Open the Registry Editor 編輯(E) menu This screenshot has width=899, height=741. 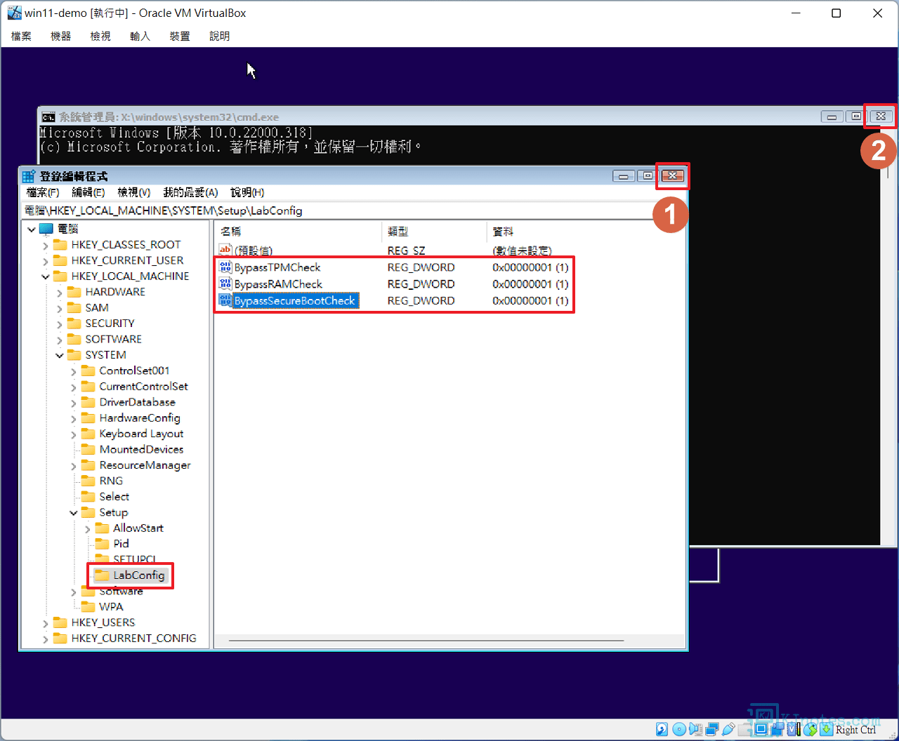coord(88,192)
